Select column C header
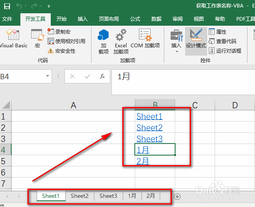The image size is (255, 207). (x=195, y=105)
